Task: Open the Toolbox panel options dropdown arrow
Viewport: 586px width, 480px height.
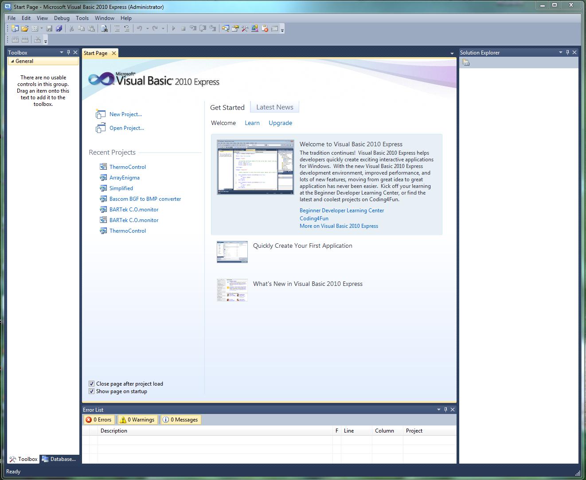Action: pos(62,52)
